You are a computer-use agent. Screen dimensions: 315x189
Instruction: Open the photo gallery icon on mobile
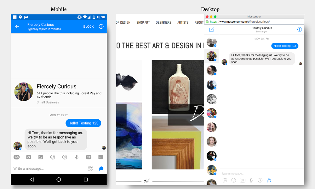pyautogui.click(x=41, y=157)
